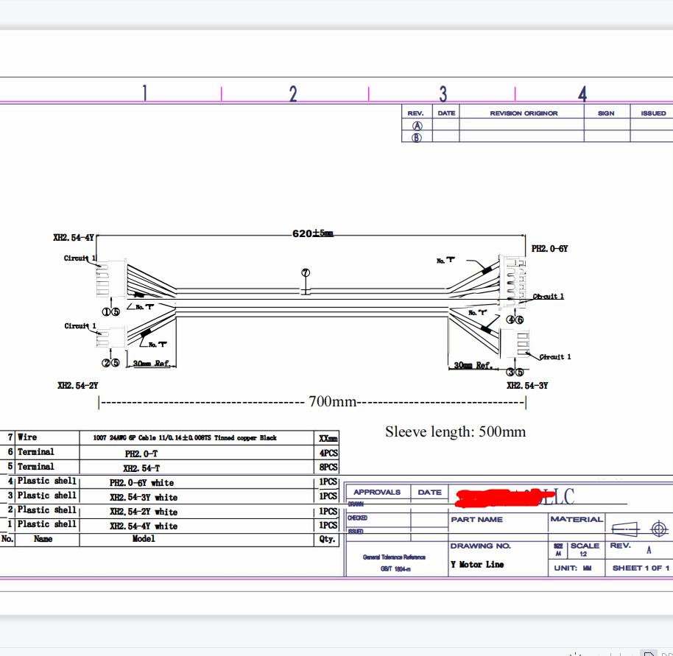Click the circled B revision marker
The height and width of the screenshot is (656, 673).
click(417, 137)
